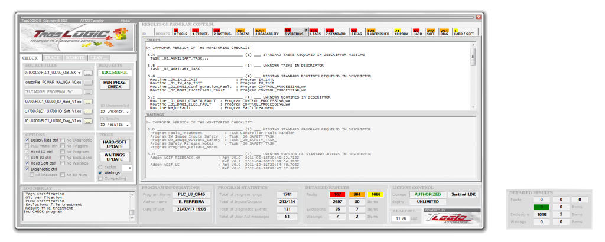Toggle PLC model ctrl checkbox
Image resolution: width=605 pixels, height=242 pixels.
pos(27,146)
